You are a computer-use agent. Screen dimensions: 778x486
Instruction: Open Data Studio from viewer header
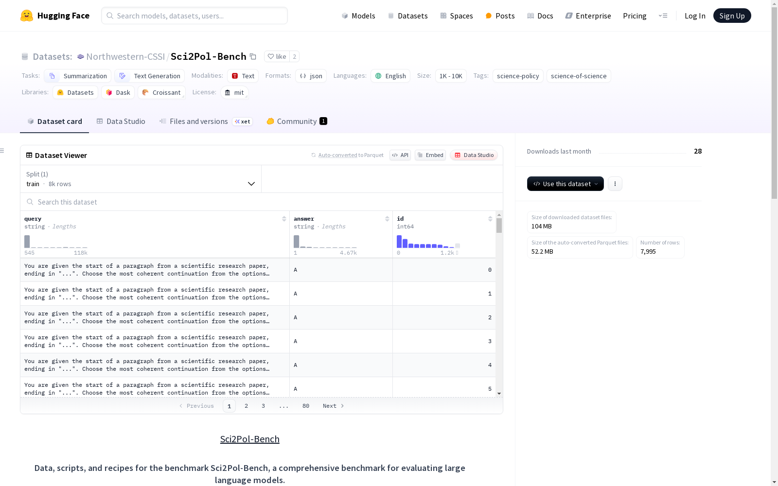click(x=474, y=155)
